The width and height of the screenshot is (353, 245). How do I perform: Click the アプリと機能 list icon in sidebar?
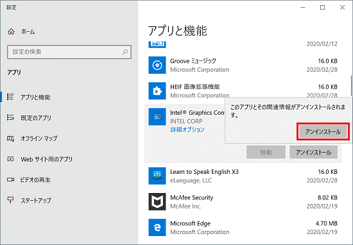(x=10, y=97)
